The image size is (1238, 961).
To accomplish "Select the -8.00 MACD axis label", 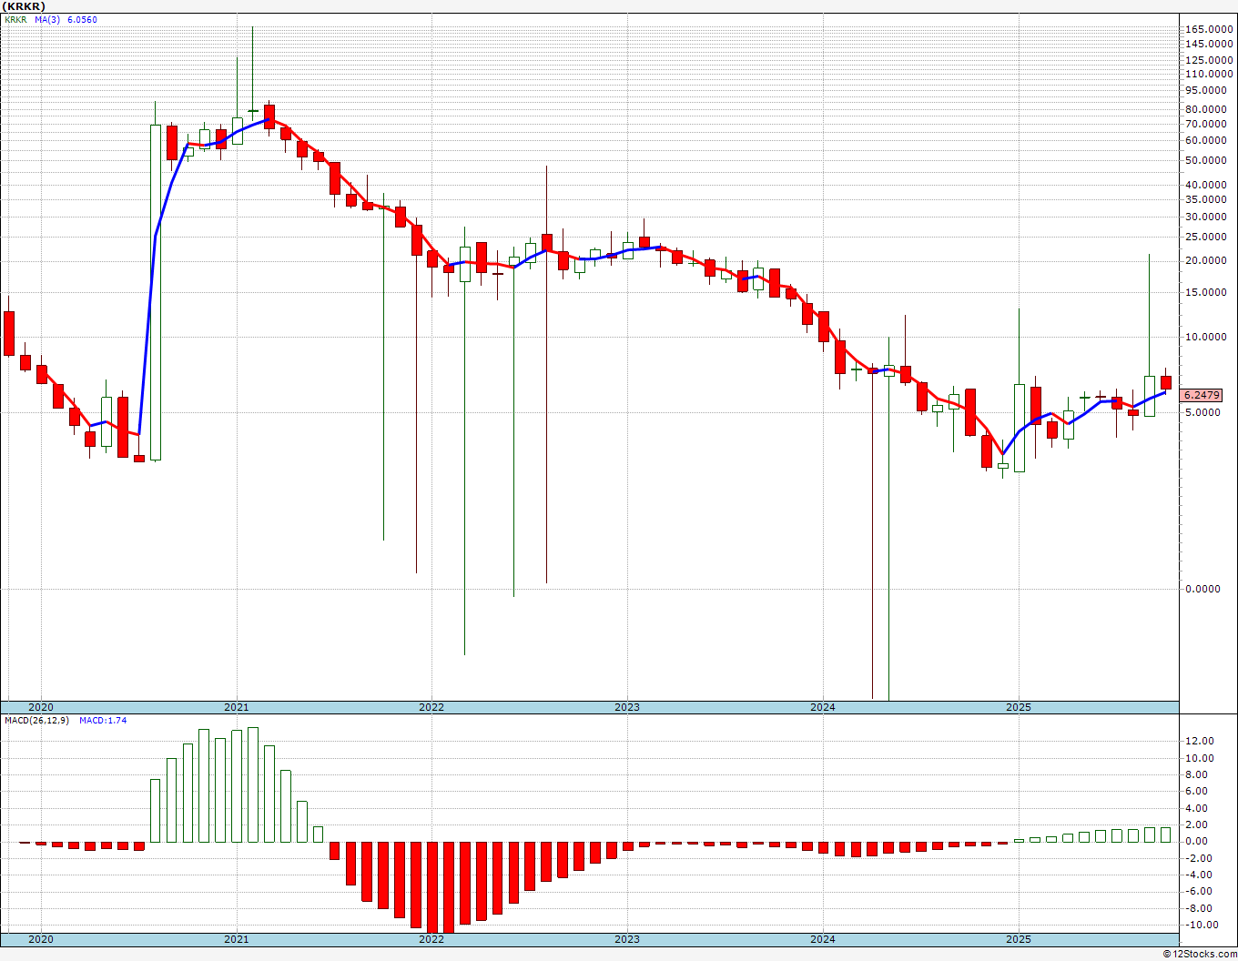I will [1201, 908].
